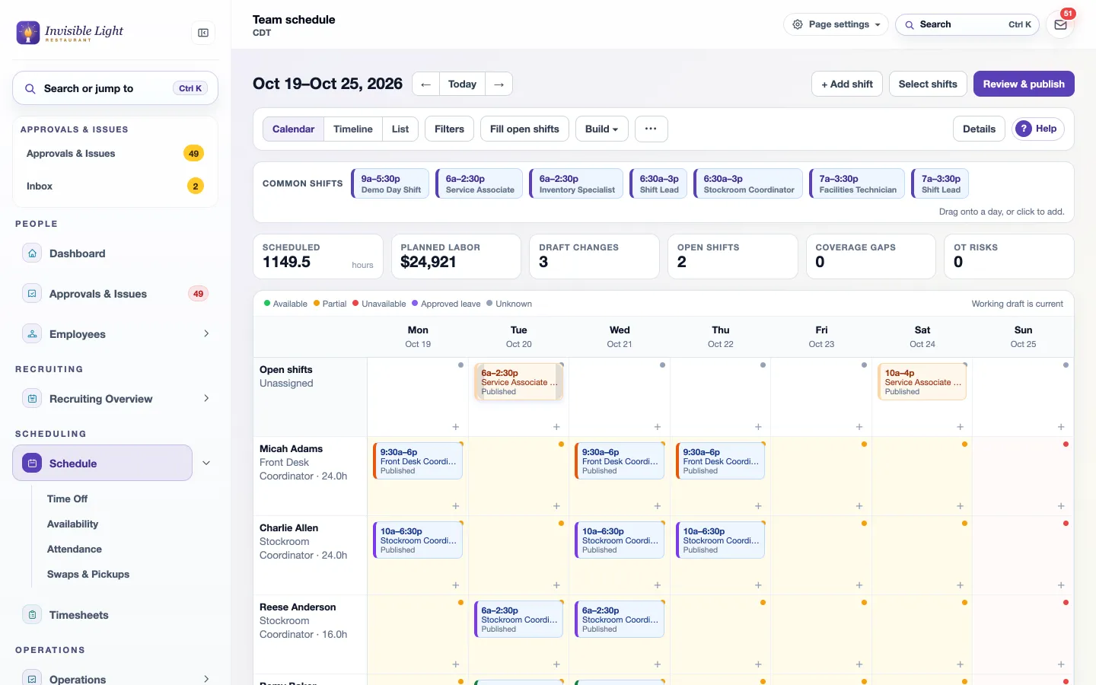Screen dimensions: 1096x685
Task: Open Saturday open shift 10a–4p card
Action: coord(922,381)
